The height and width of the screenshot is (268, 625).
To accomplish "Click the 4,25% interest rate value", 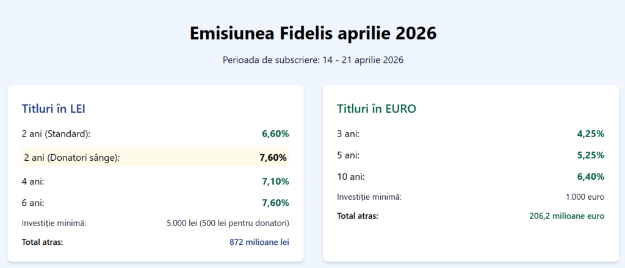I will click(590, 133).
